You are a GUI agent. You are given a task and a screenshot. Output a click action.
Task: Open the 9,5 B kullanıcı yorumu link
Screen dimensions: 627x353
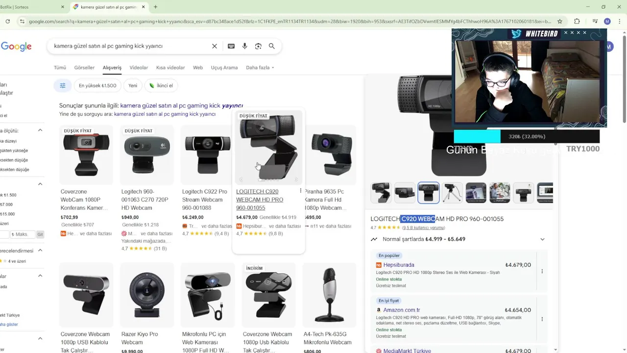[x=423, y=227]
